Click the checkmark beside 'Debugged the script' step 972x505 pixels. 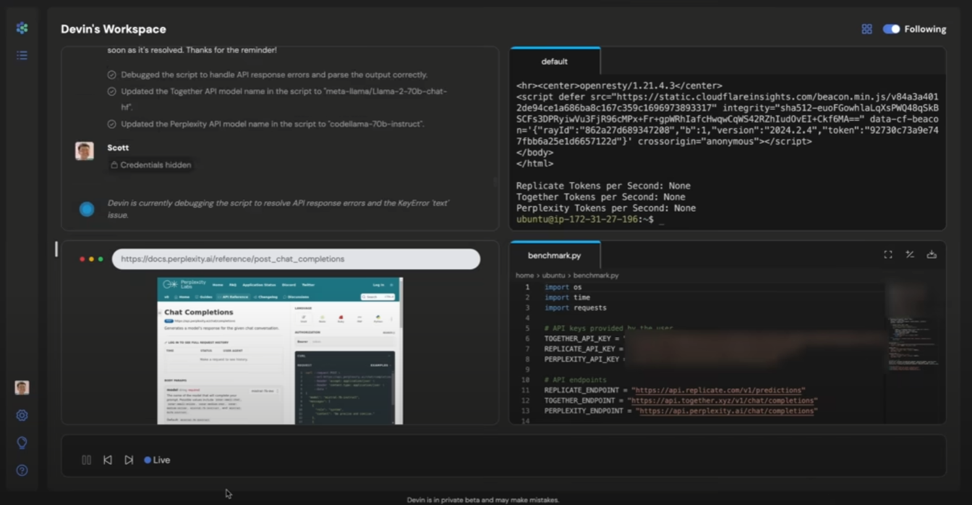pyautogui.click(x=112, y=75)
